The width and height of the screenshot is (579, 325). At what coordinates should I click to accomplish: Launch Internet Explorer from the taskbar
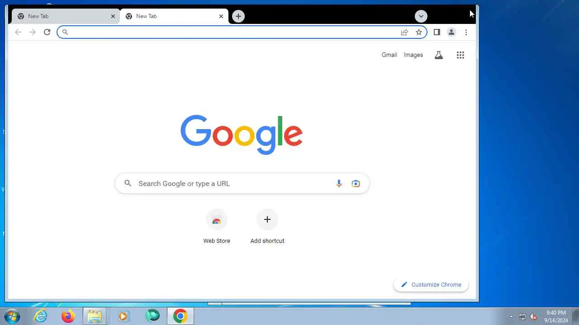[41, 316]
